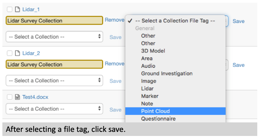Viewport: 260px width, 139px height.
Task: Open the Select a Collection dropdown under Lidar_1
Action: point(54,37)
